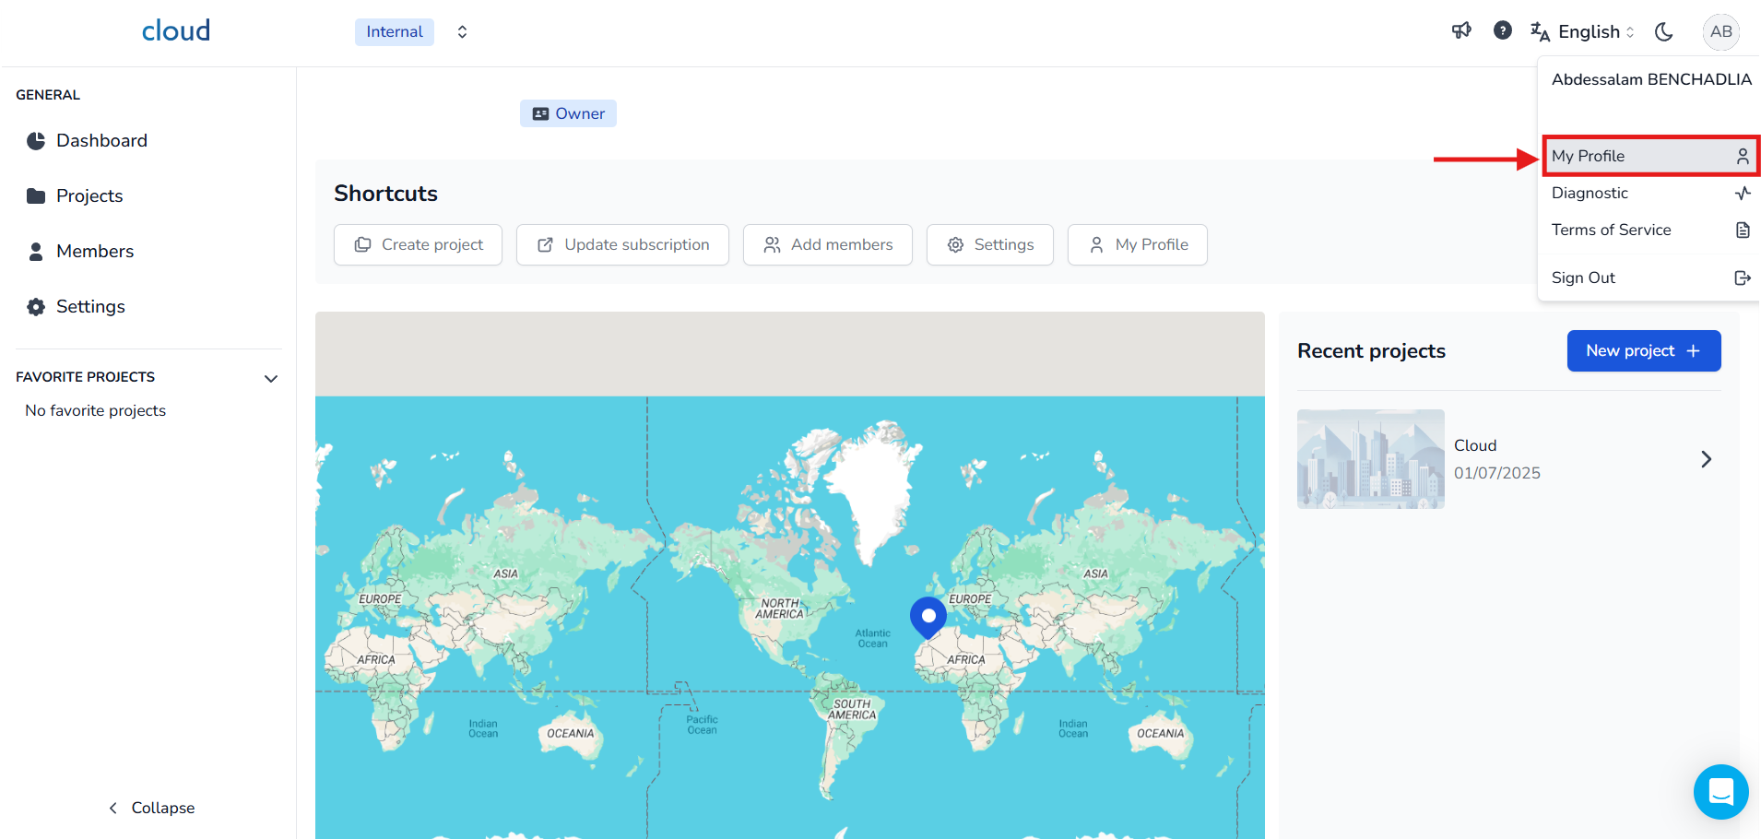
Task: Open Members page in sidebar
Action: click(94, 252)
